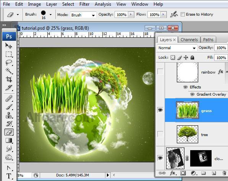Image resolution: width=228 pixels, height=181 pixels.
Task: Open the Filter menu
Action: coord(84,4)
